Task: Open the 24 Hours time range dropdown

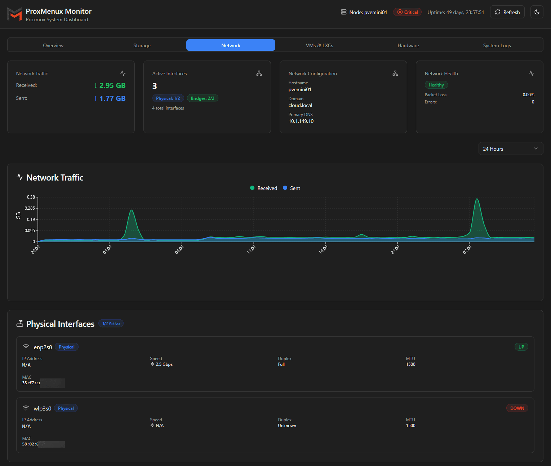Action: (511, 148)
